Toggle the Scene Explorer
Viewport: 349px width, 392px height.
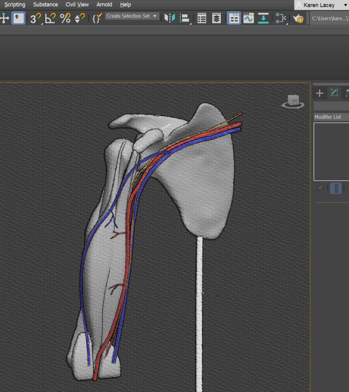click(202, 18)
